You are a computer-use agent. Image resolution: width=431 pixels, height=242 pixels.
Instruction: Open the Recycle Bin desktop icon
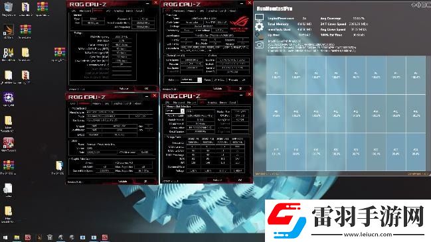click(x=8, y=9)
